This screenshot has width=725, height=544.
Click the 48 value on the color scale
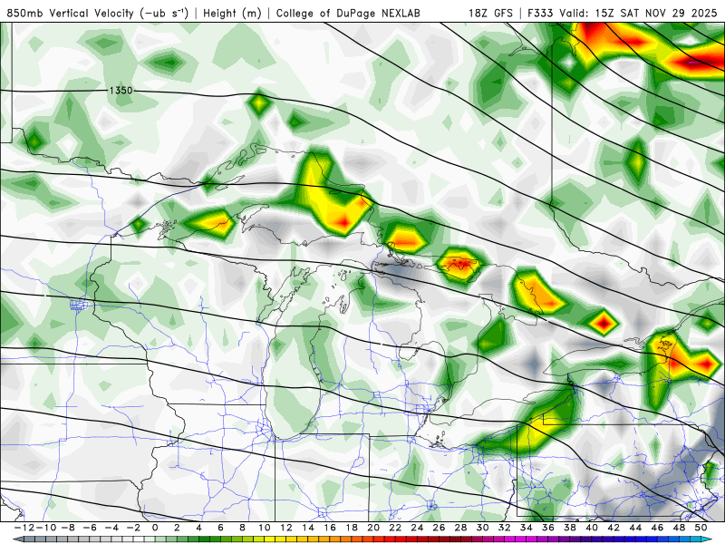click(679, 528)
